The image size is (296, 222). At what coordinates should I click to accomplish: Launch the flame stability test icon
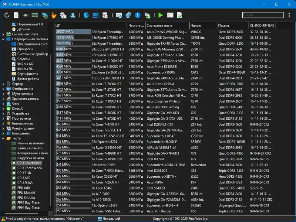pos(54,15)
